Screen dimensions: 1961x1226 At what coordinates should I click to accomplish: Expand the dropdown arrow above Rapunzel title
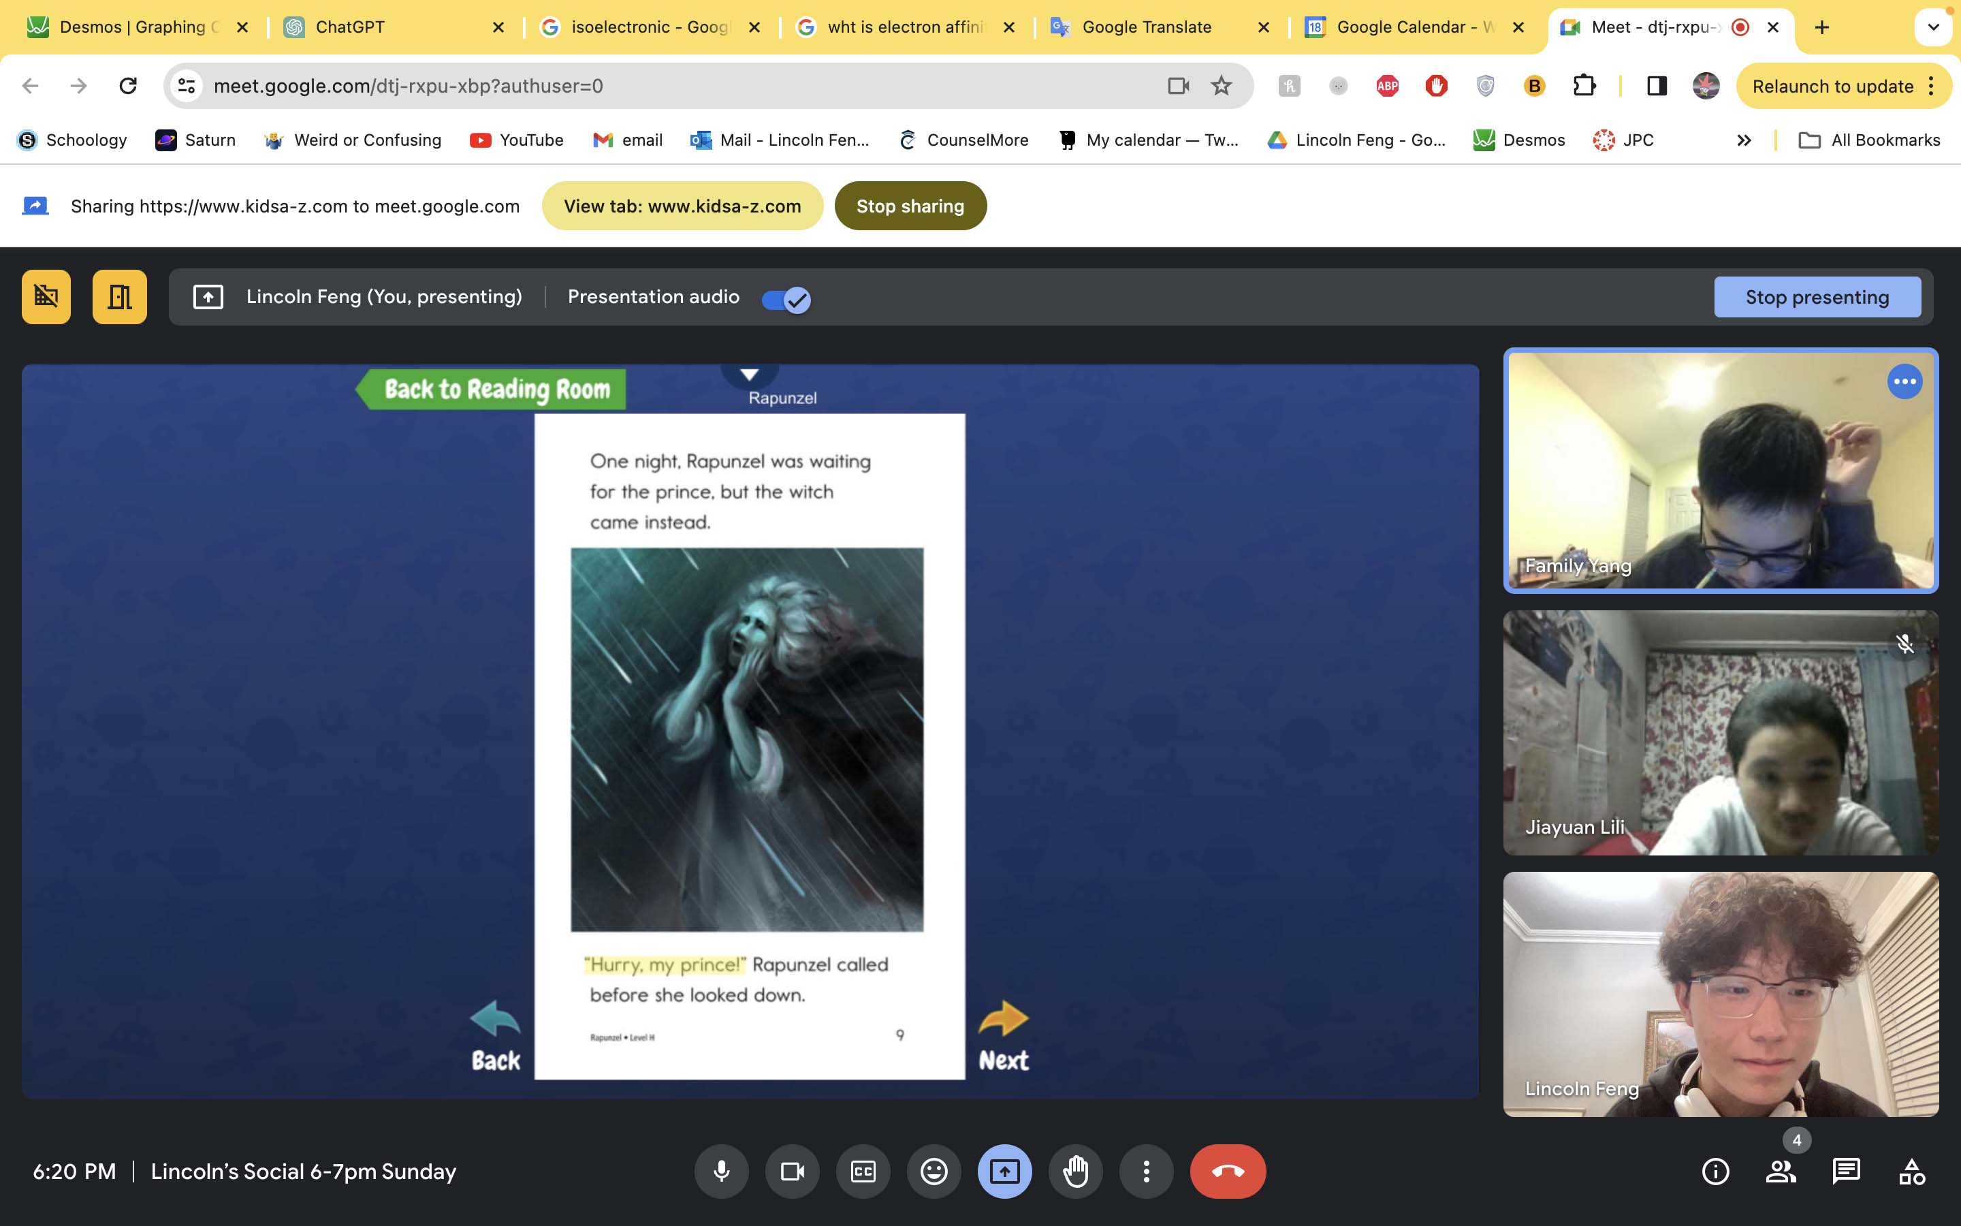[750, 374]
